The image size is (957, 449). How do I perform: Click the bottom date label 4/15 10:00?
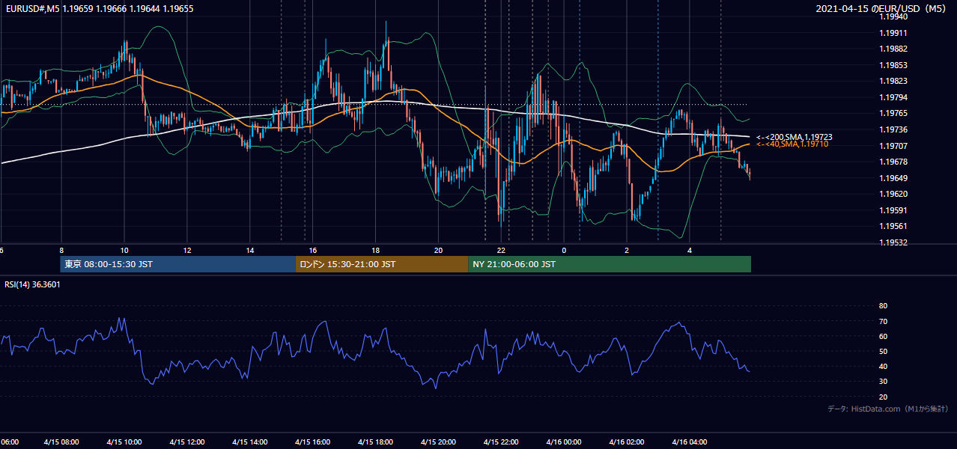pyautogui.click(x=124, y=442)
